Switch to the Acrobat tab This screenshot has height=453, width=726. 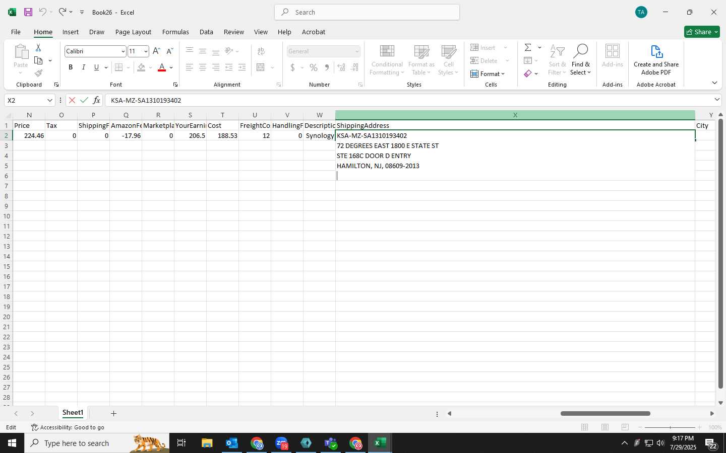pos(314,32)
